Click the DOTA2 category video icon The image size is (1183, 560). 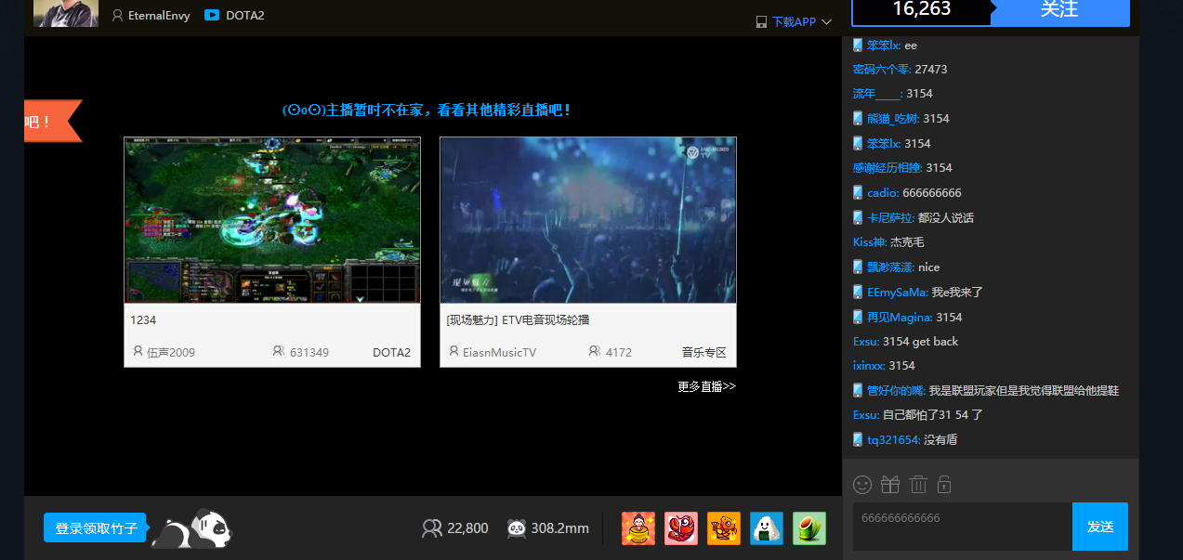(212, 15)
